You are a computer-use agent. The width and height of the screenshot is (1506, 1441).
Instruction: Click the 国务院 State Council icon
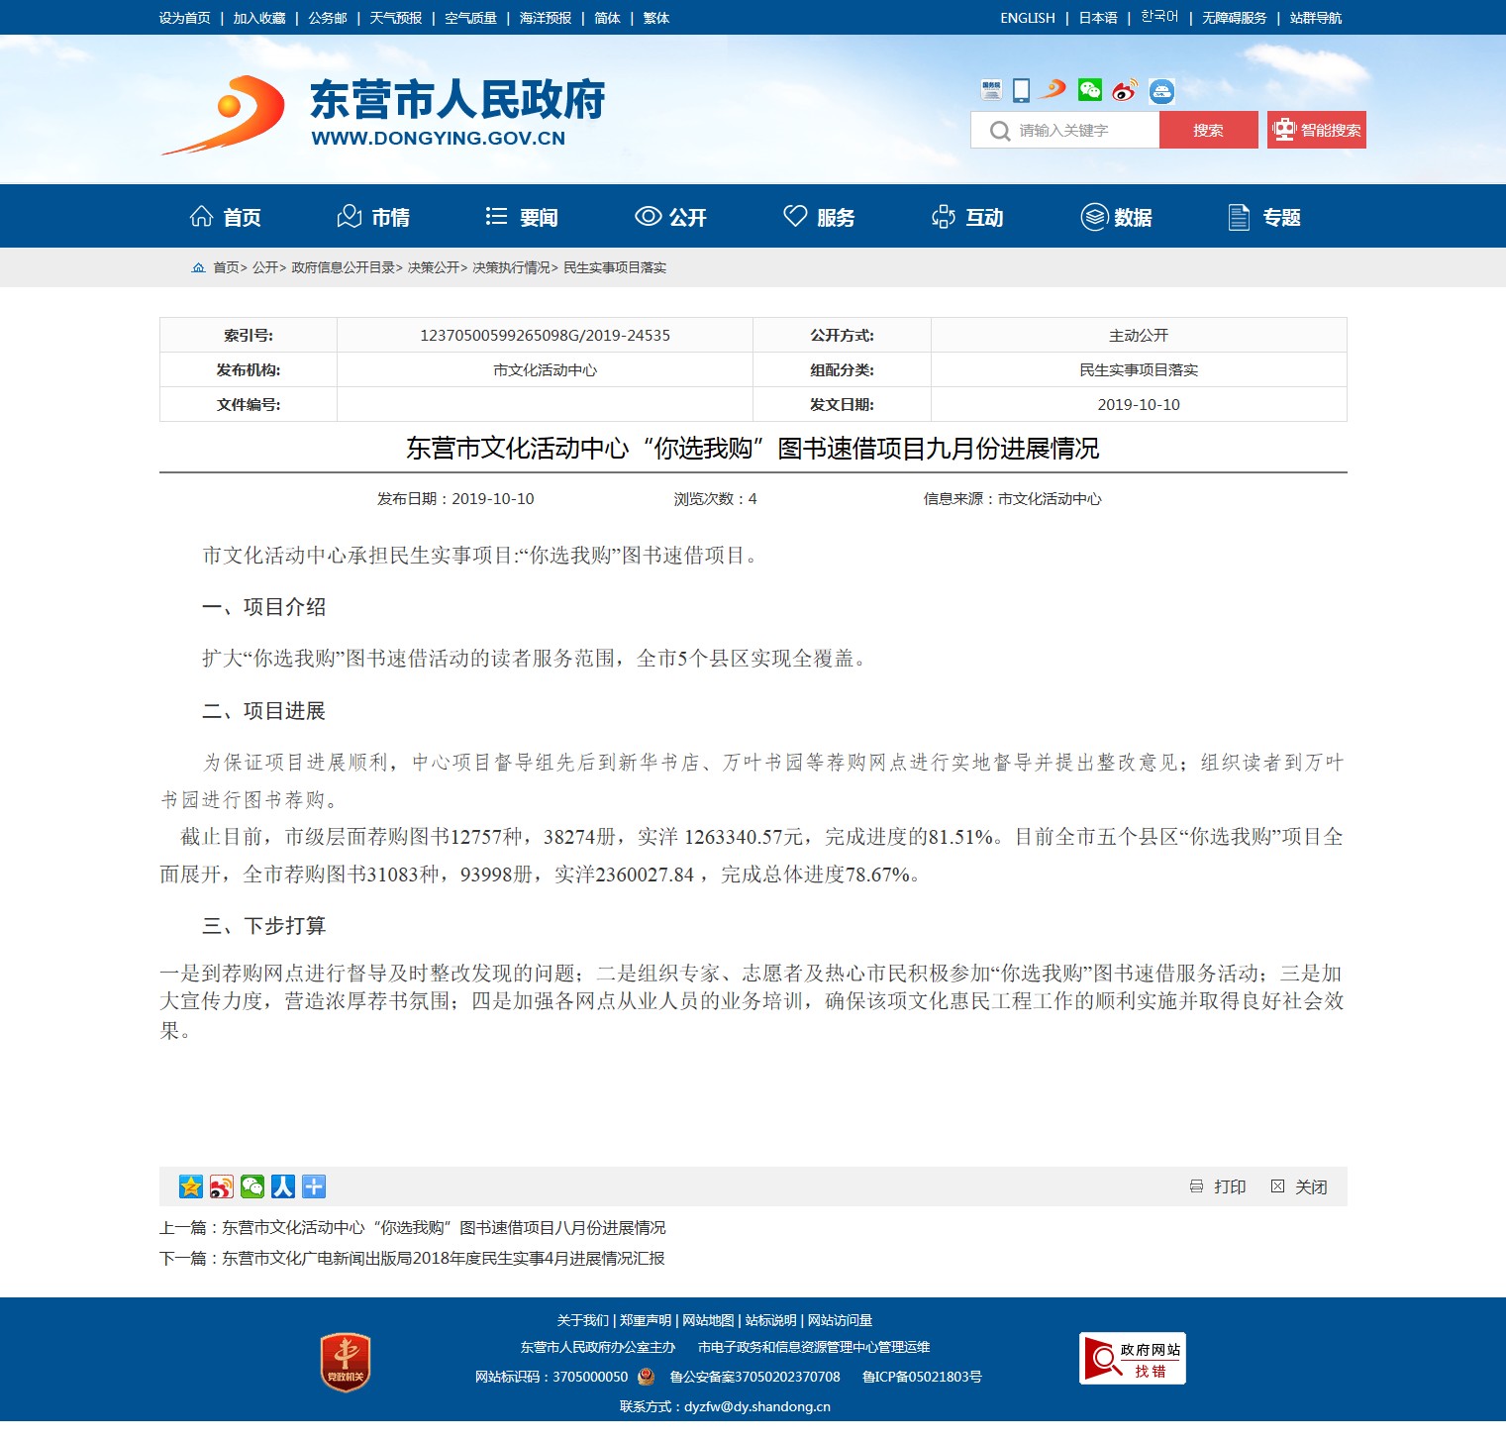click(x=991, y=91)
